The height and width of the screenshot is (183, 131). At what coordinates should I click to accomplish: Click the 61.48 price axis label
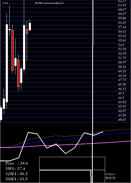point(122,5)
